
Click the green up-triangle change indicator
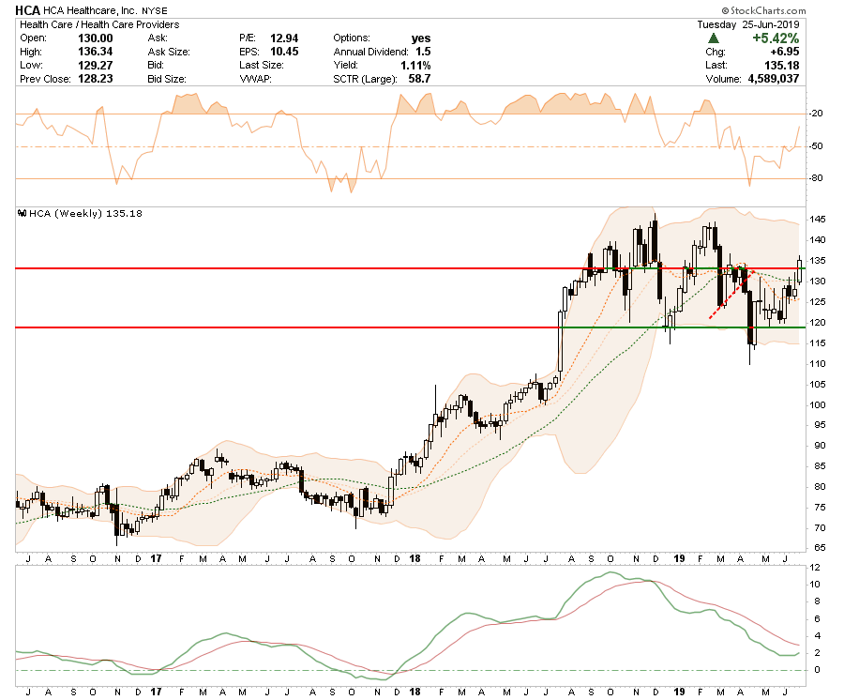tap(714, 38)
